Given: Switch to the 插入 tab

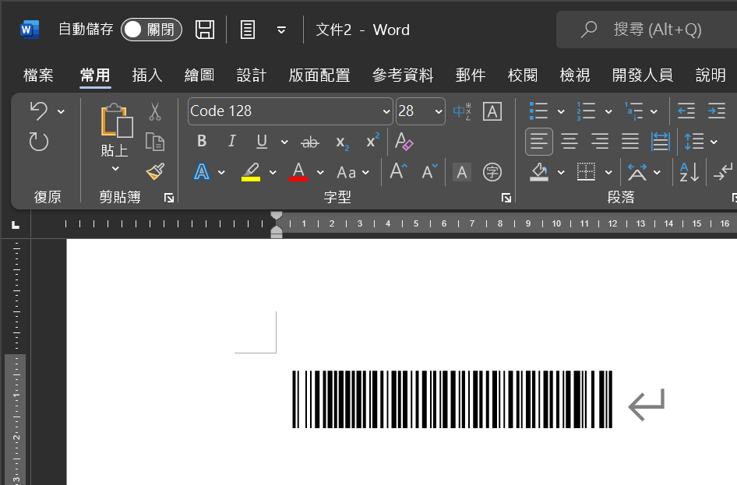Looking at the screenshot, I should 147,75.
